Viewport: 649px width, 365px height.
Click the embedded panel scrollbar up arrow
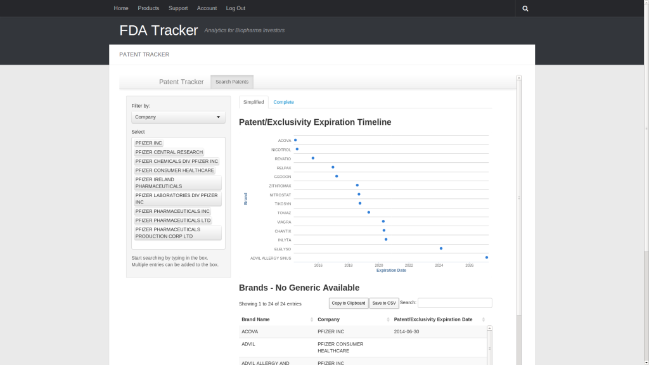coord(519,78)
